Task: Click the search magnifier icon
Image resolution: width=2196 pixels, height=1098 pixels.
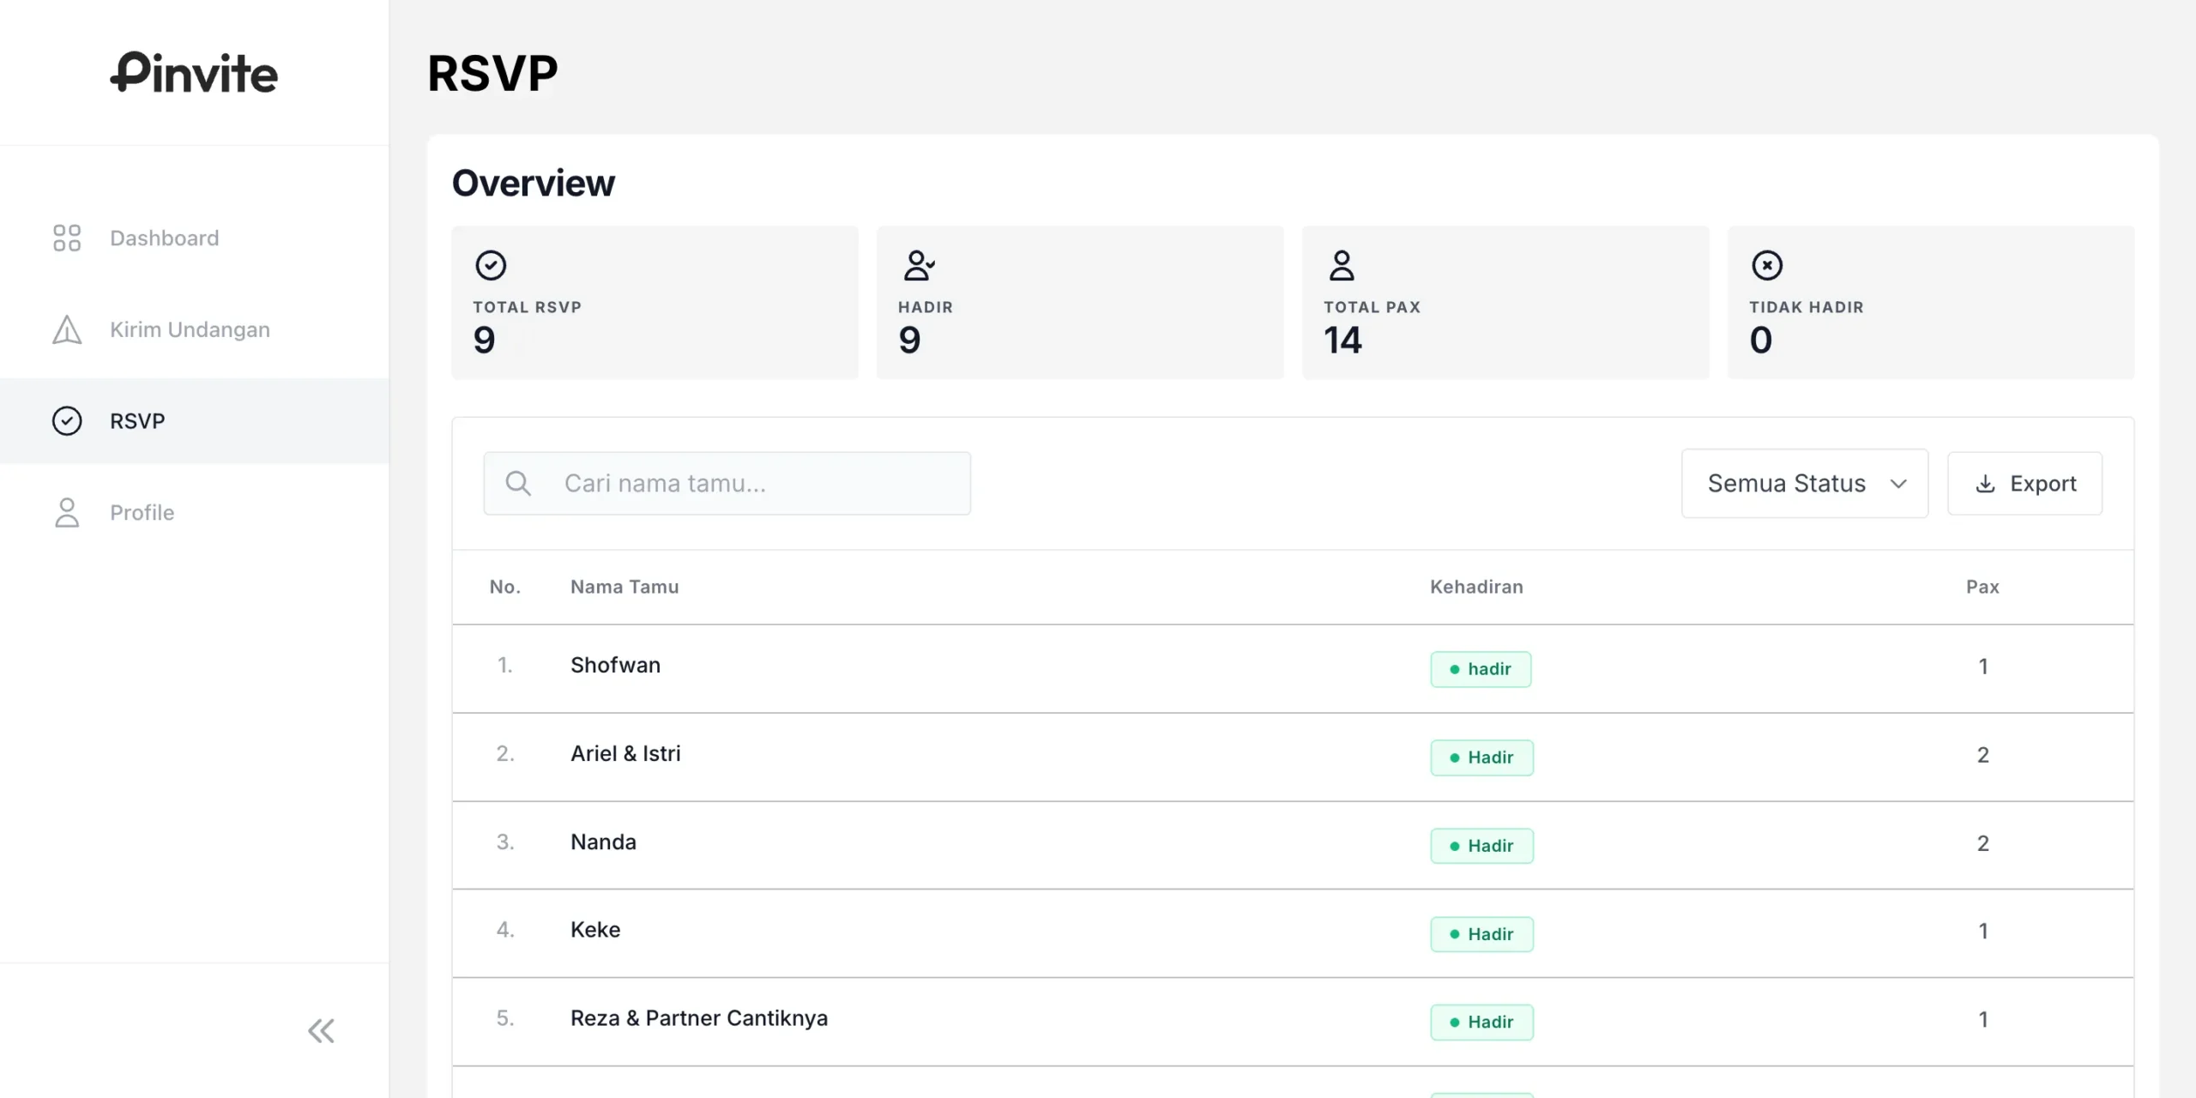Action: [518, 484]
